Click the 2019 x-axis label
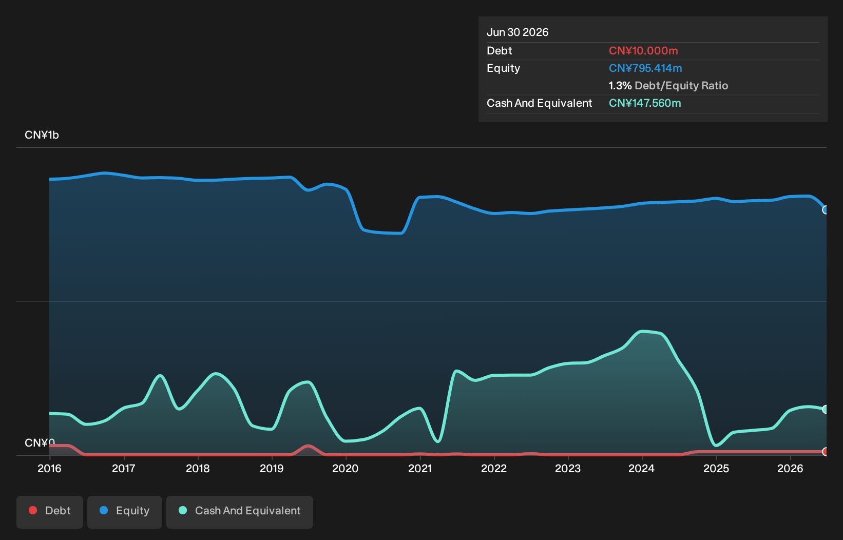 click(x=272, y=468)
